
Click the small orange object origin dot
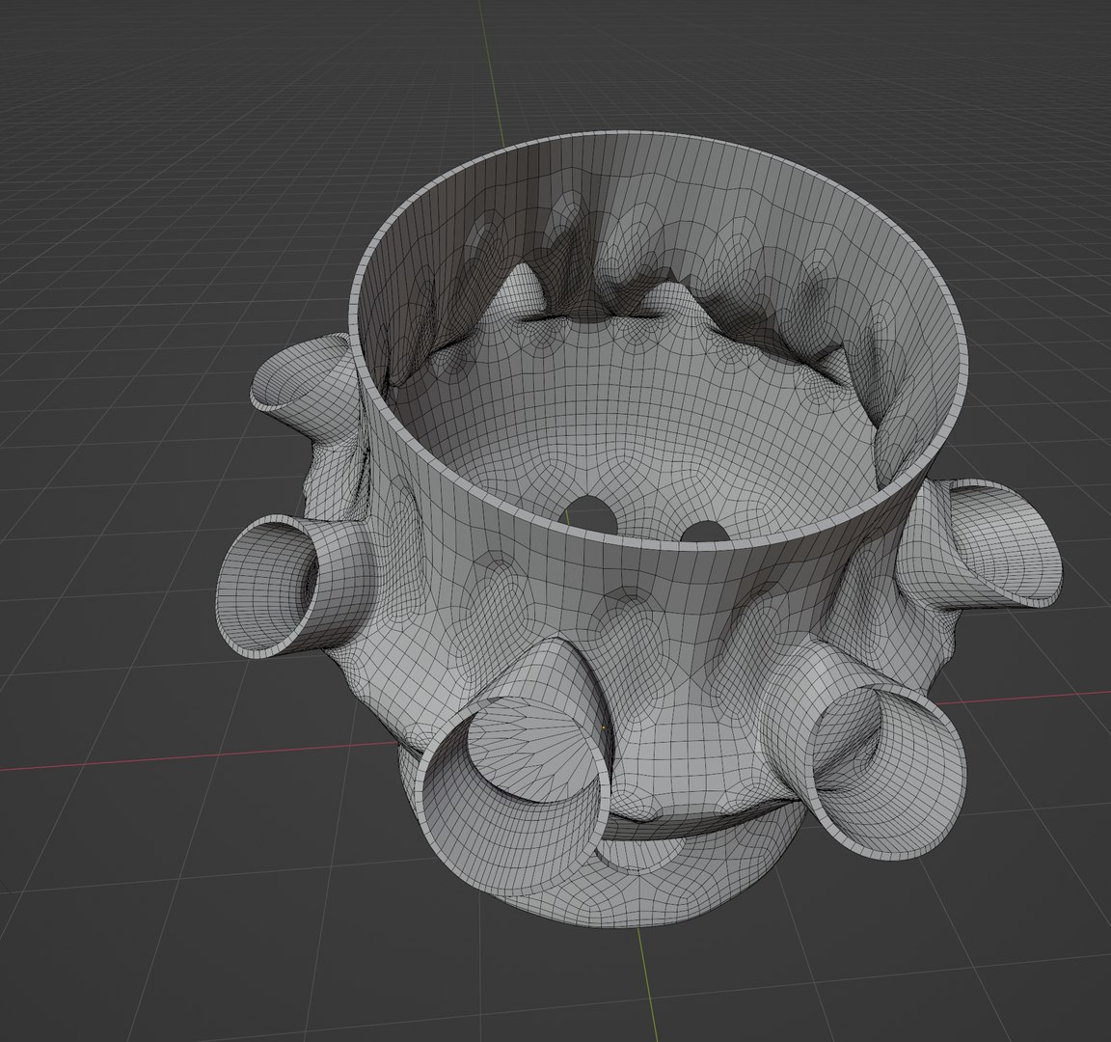coord(604,727)
